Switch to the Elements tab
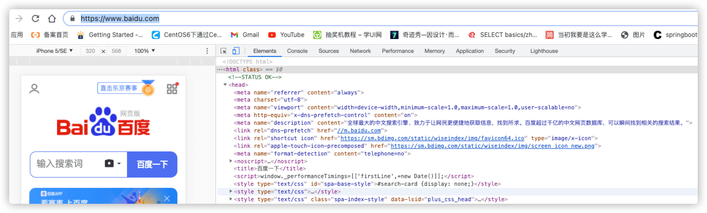Image resolution: width=707 pixels, height=213 pixels. click(265, 51)
